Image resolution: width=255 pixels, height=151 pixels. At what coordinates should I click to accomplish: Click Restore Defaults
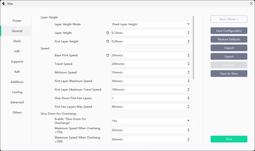229,39
